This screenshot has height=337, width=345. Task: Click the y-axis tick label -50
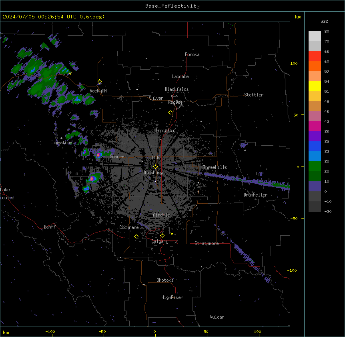pyautogui.click(x=294, y=219)
